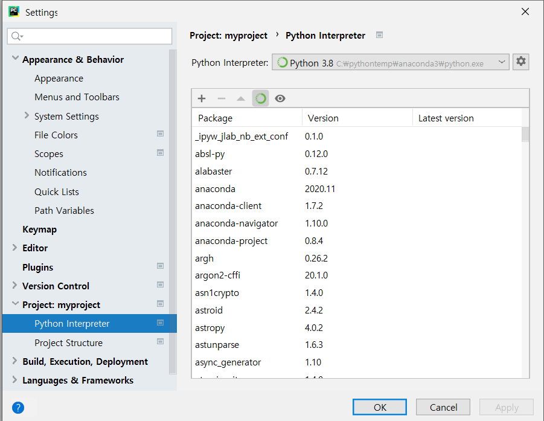The image size is (544, 421).
Task: Open Path Variables settings
Action: point(64,211)
